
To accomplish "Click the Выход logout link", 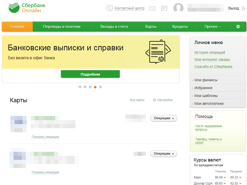I will [234, 8].
